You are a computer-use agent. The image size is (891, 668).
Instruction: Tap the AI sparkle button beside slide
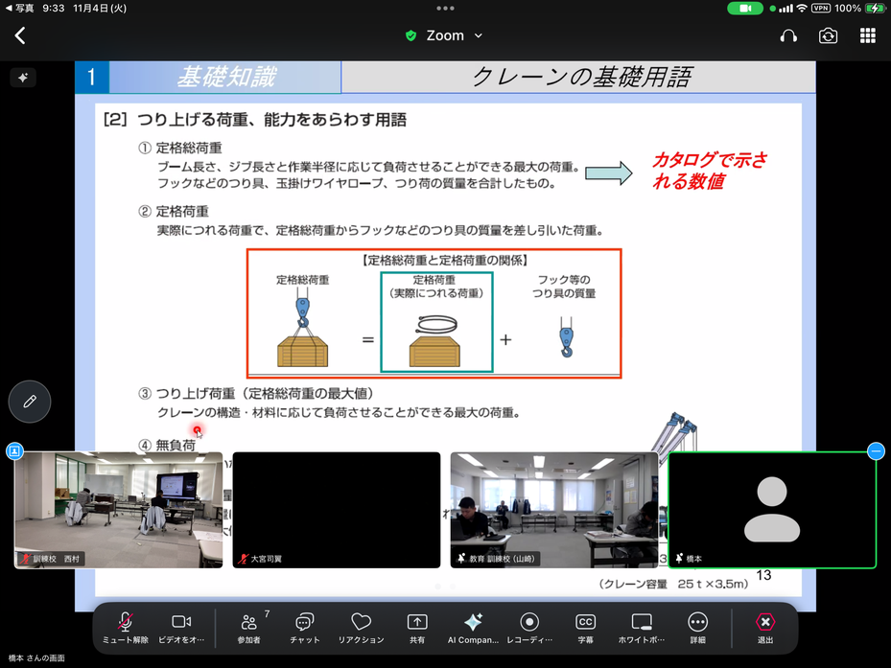23,78
